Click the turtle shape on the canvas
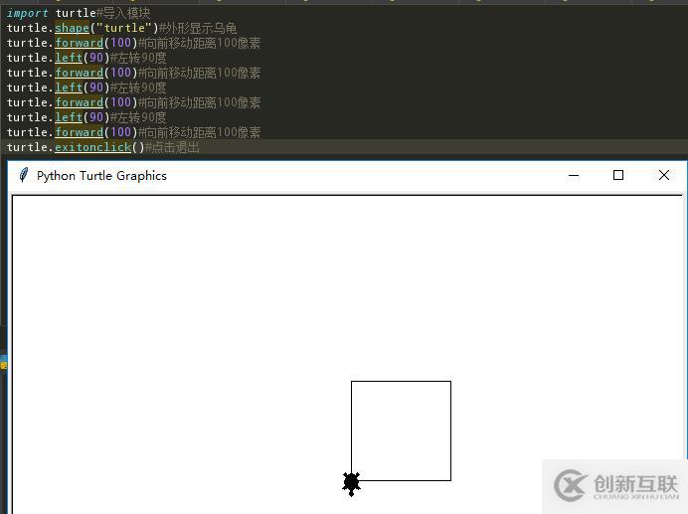Image resolution: width=688 pixels, height=514 pixels. pos(352,483)
